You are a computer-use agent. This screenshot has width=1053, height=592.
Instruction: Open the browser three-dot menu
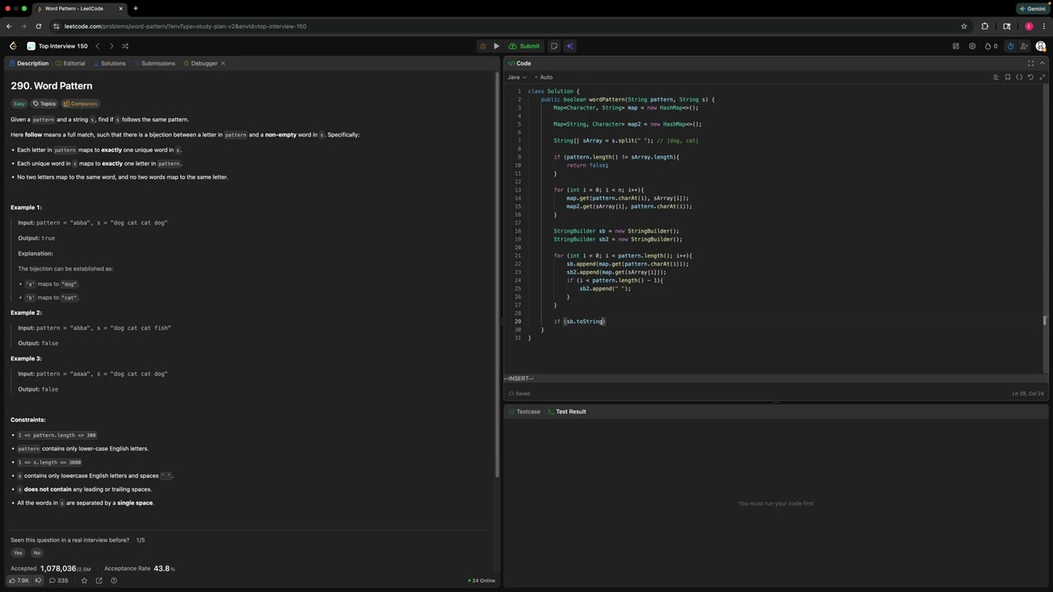click(x=1043, y=26)
